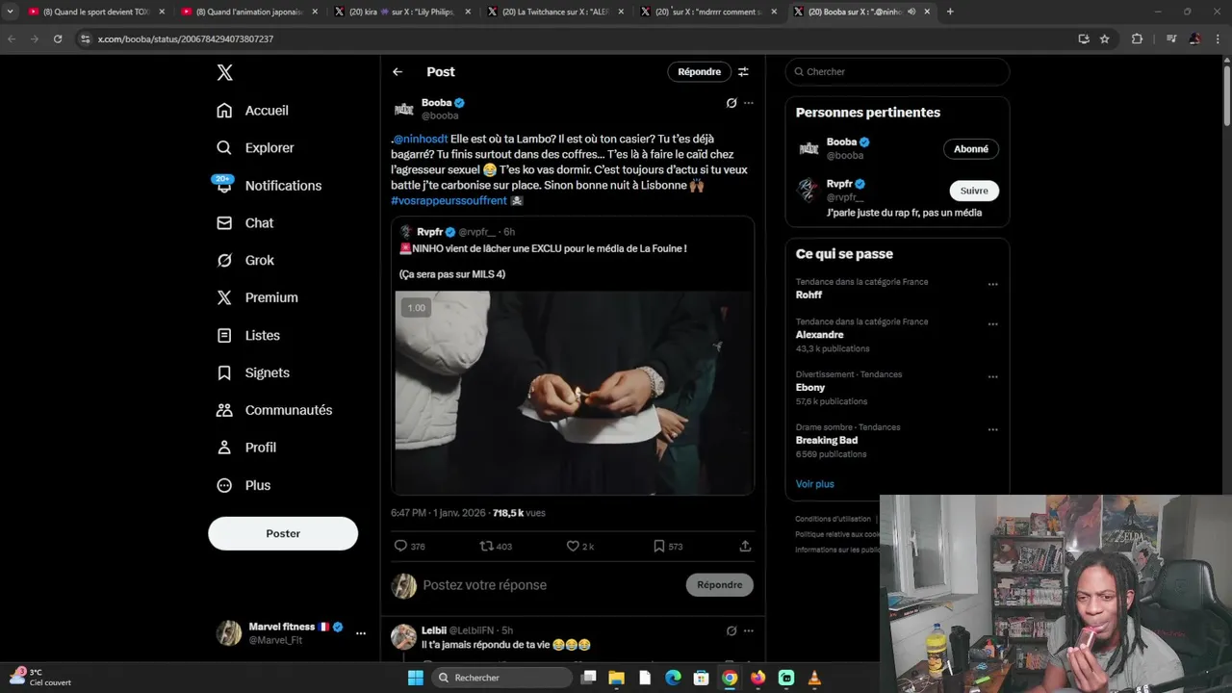Reload the page
Image resolution: width=1232 pixels, height=693 pixels.
(x=58, y=38)
